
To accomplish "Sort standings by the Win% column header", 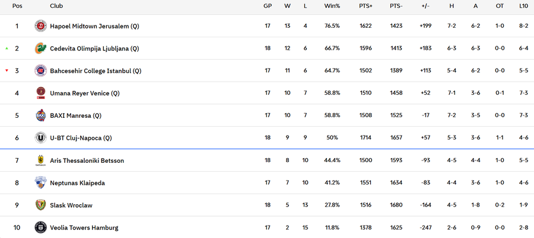I will pos(332,6).
